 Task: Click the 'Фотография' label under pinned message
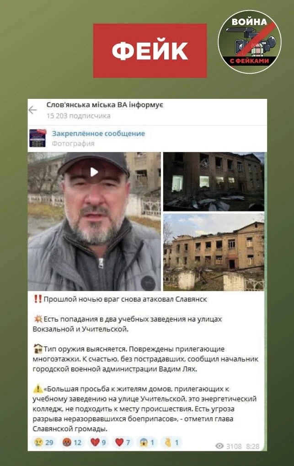(x=73, y=144)
